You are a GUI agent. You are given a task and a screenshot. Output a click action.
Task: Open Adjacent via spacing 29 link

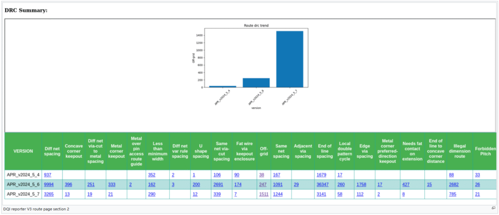296,184
